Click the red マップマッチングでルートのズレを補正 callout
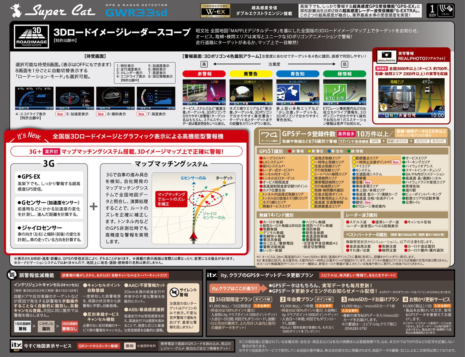The image size is (465, 357). (x=171, y=199)
